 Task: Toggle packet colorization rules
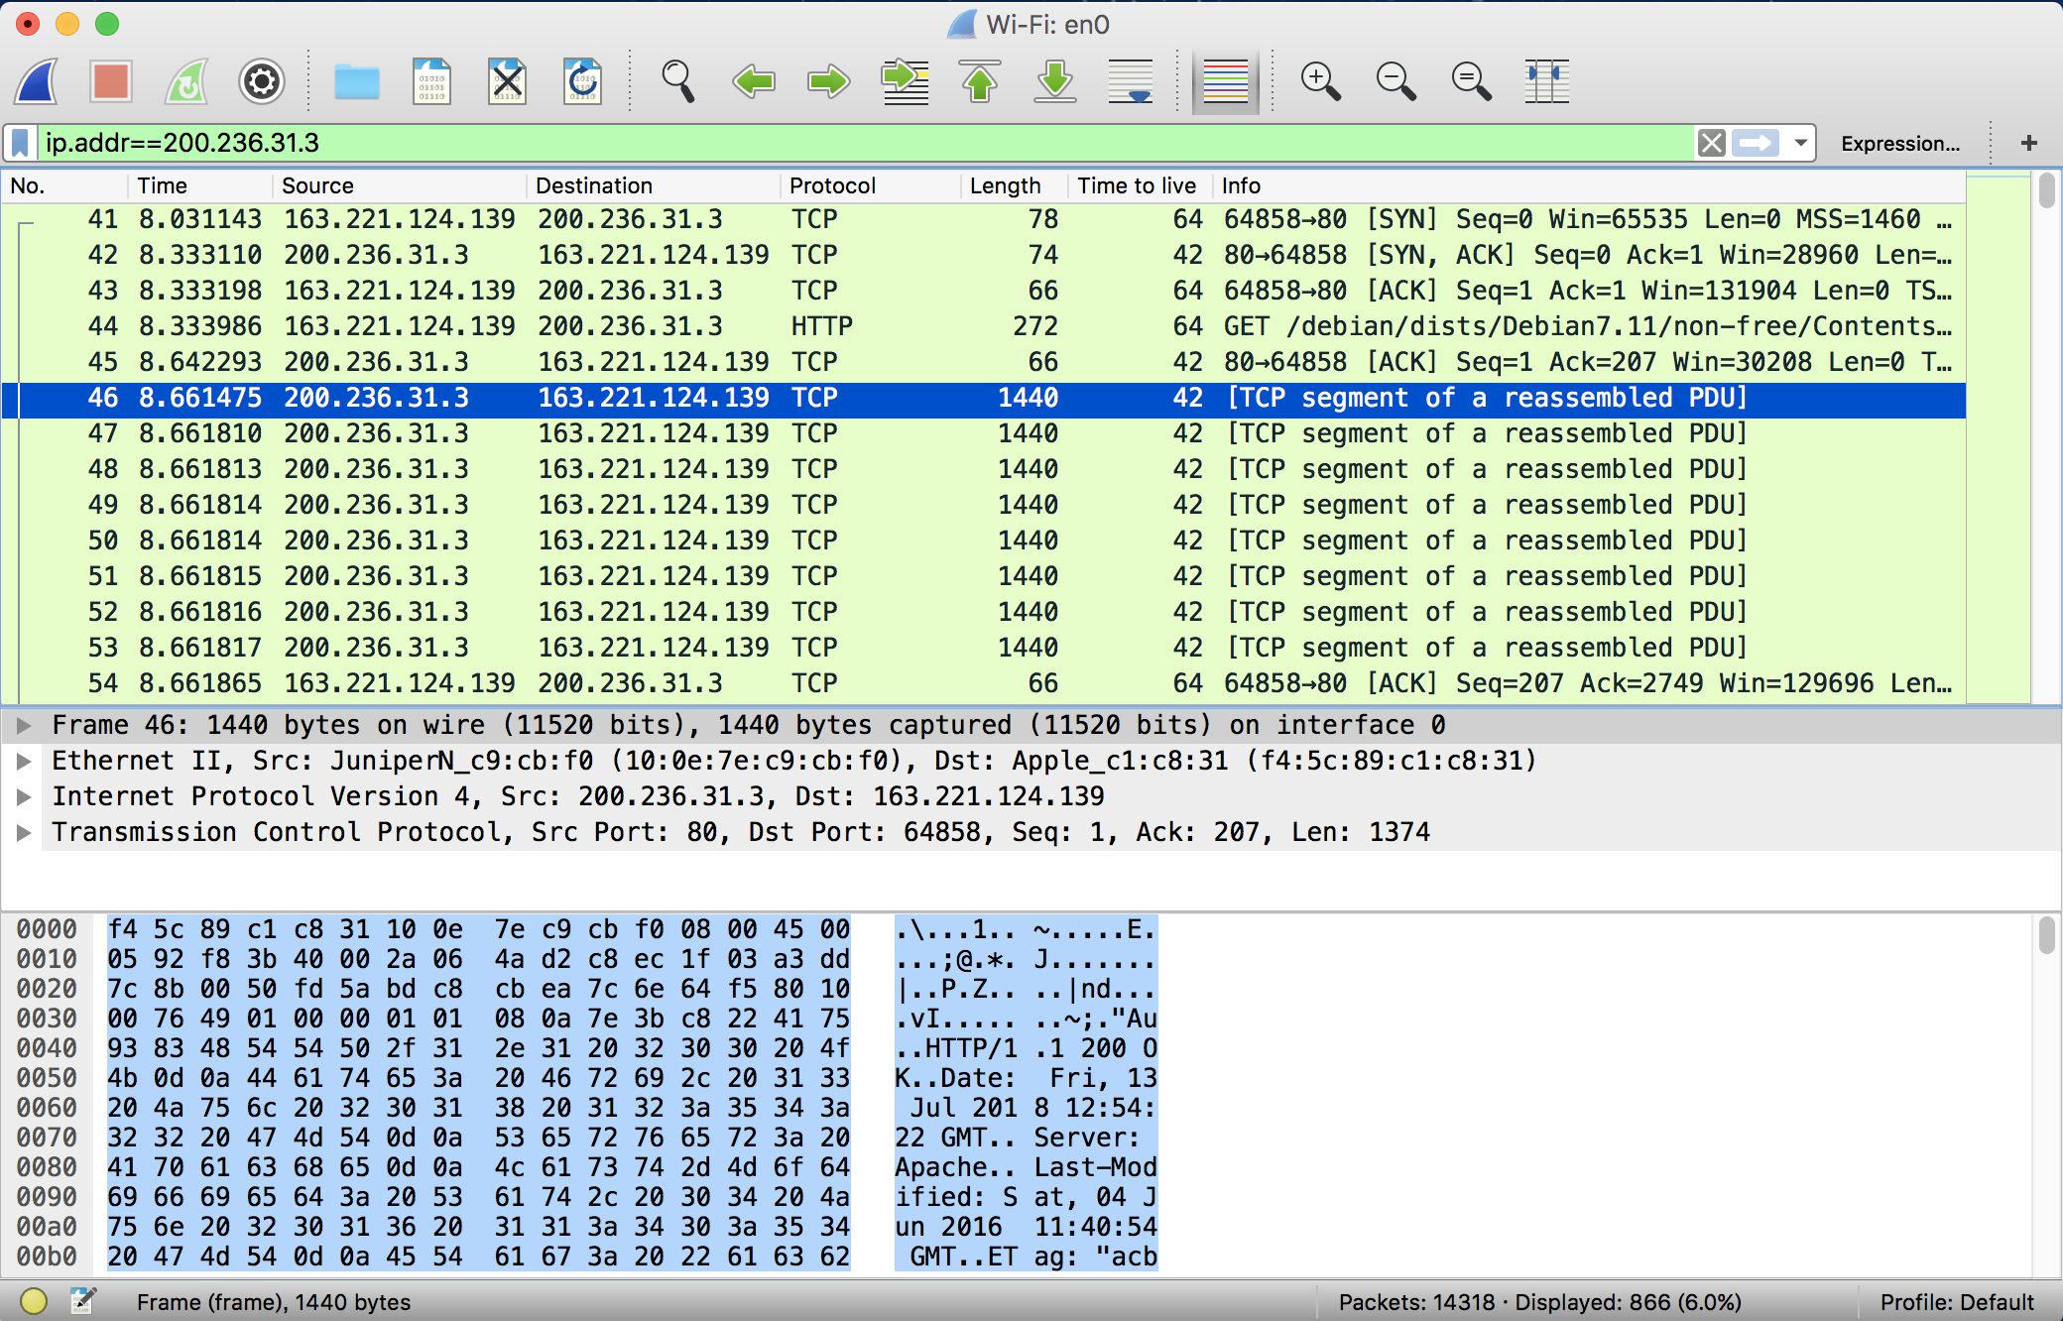coord(1226,81)
